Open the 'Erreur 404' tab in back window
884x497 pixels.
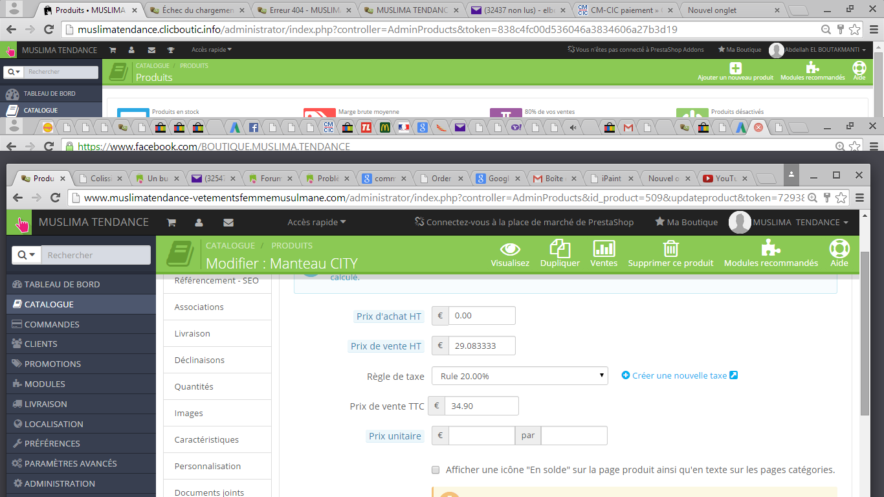(304, 10)
